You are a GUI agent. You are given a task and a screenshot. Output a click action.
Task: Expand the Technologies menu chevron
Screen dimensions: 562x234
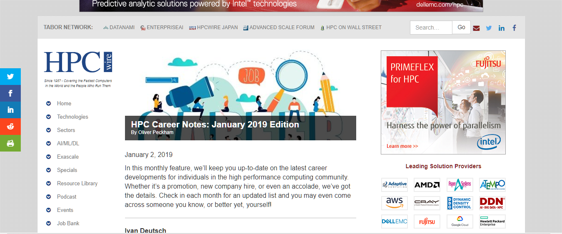coord(49,117)
